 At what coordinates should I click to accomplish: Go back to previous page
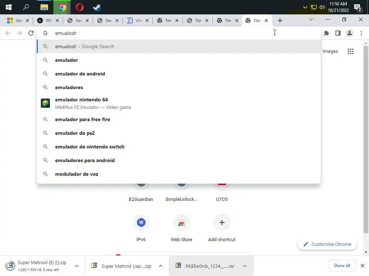(8, 33)
